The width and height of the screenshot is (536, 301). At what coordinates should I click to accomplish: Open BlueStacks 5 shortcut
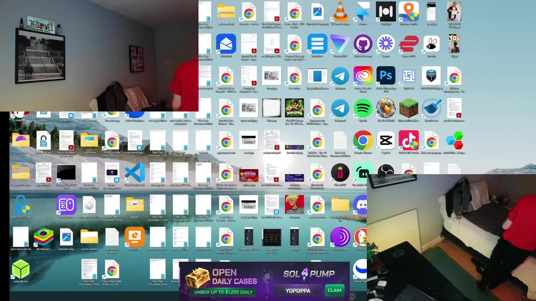pyautogui.click(x=44, y=237)
